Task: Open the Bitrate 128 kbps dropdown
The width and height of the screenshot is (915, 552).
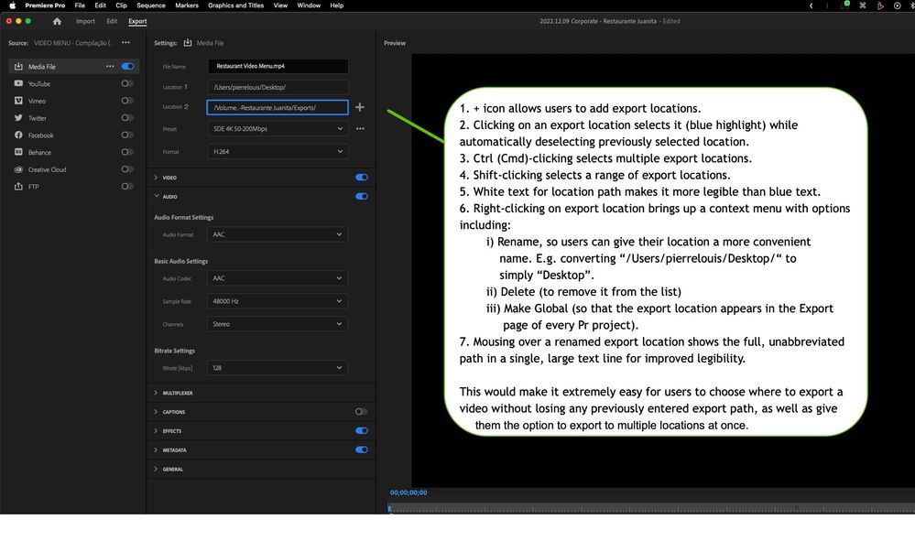Action: (x=278, y=368)
